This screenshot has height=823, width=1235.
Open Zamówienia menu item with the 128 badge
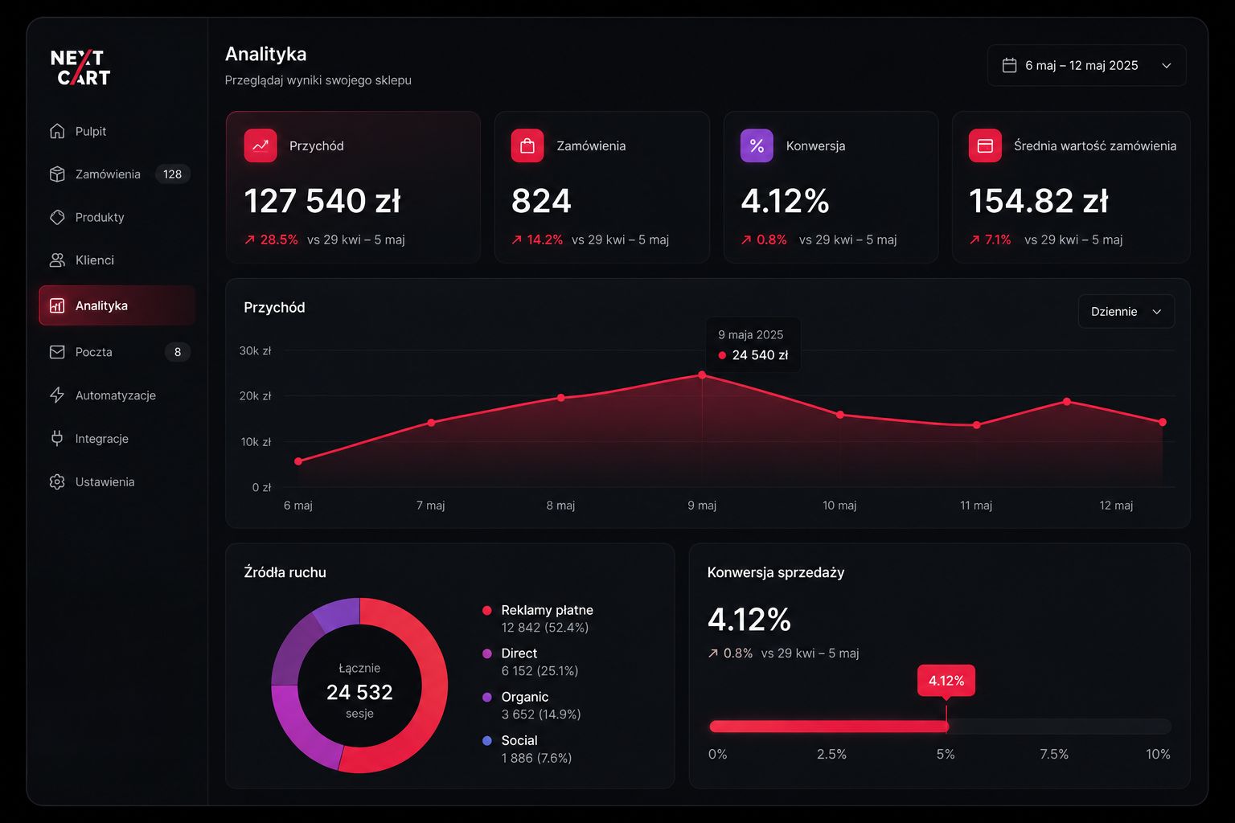(117, 174)
